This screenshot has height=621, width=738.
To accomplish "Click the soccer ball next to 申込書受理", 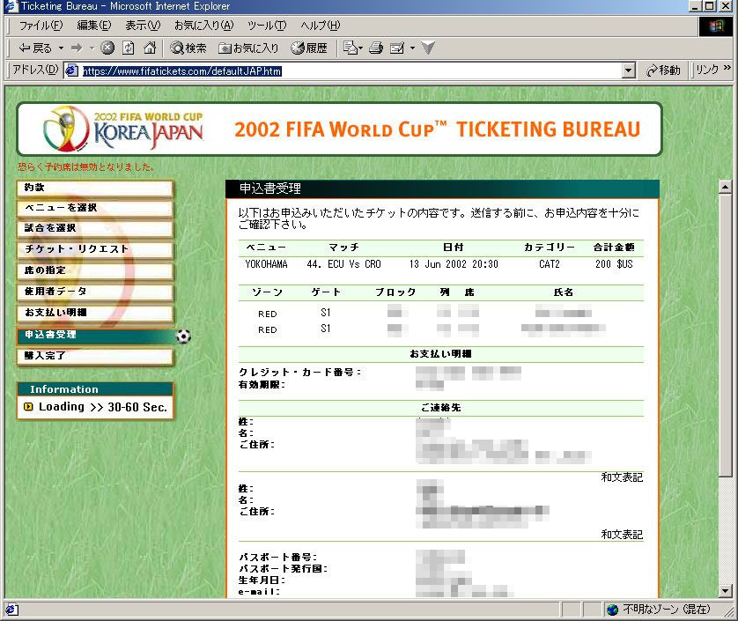I will (183, 336).
